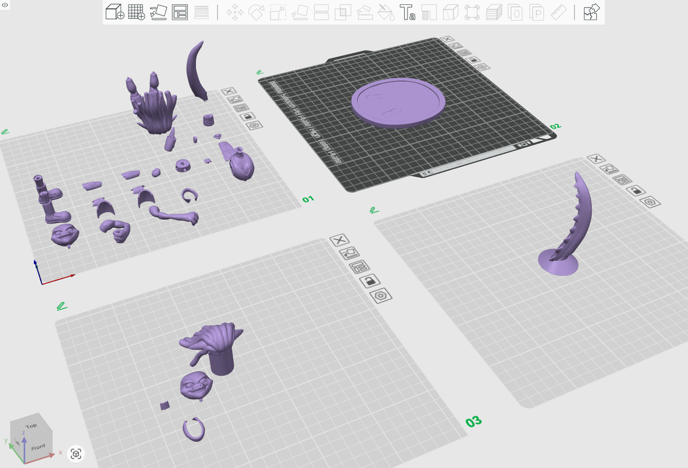Edit plate 03 name via green pencil
688x468 pixels.
click(62, 306)
